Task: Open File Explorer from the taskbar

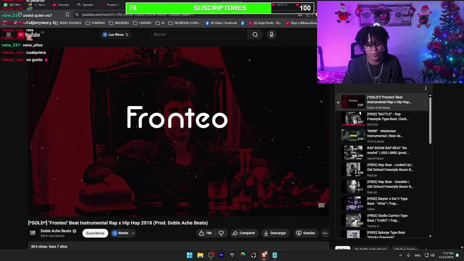Action: [200, 255]
